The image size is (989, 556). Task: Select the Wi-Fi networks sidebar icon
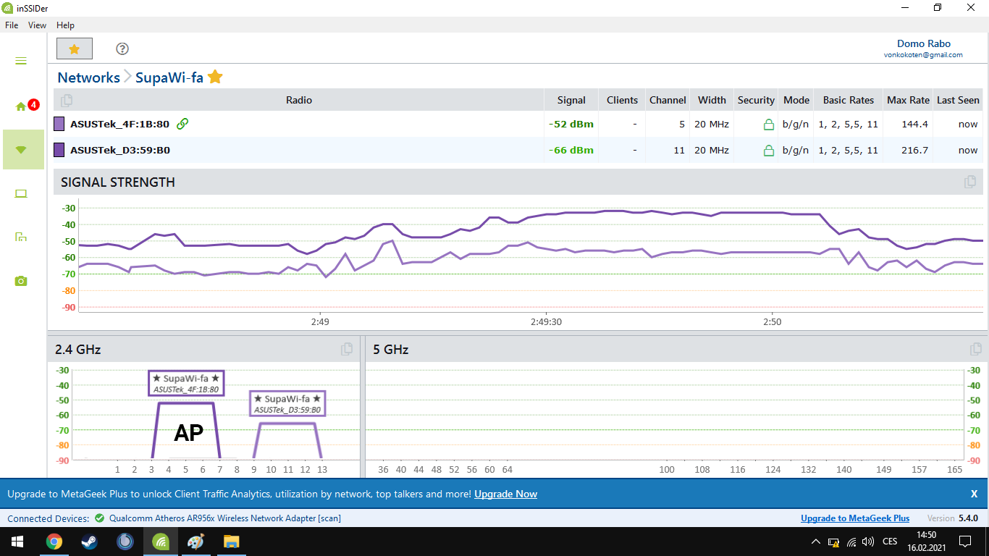point(21,150)
